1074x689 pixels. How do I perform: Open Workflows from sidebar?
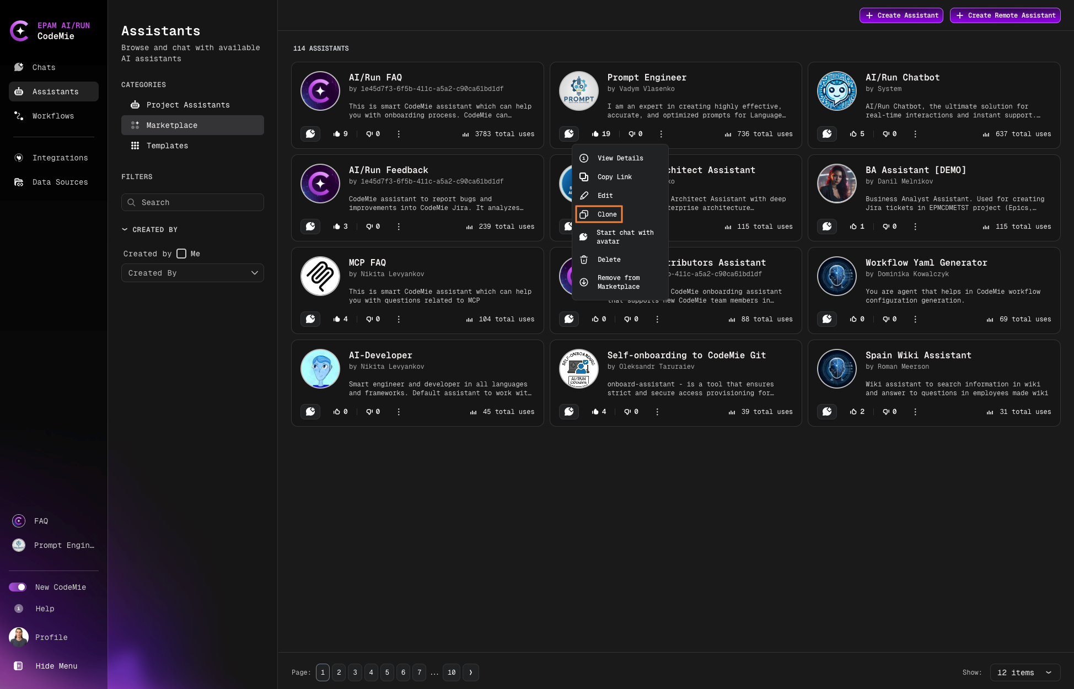(x=53, y=116)
